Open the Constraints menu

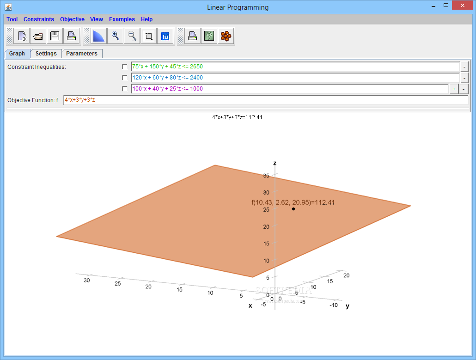38,19
